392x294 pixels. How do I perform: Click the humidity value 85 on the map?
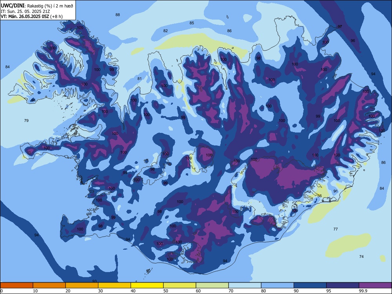pyautogui.click(x=192, y=23)
